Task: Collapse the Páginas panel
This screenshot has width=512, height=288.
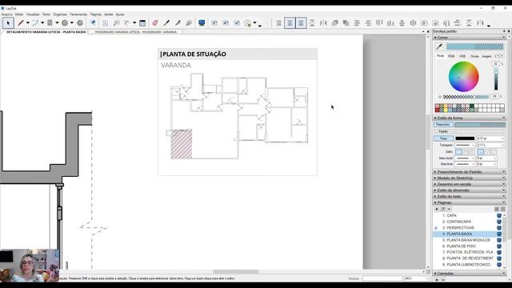Action: click(470, 202)
